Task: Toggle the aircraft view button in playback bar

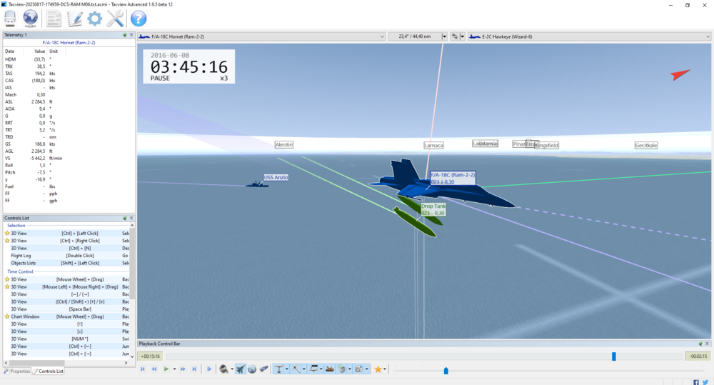Action: click(240, 369)
